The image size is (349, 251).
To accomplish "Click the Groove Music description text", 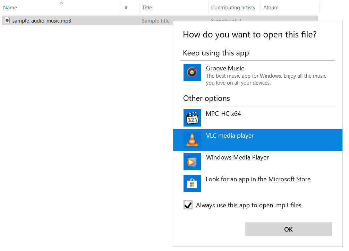I will [266, 79].
